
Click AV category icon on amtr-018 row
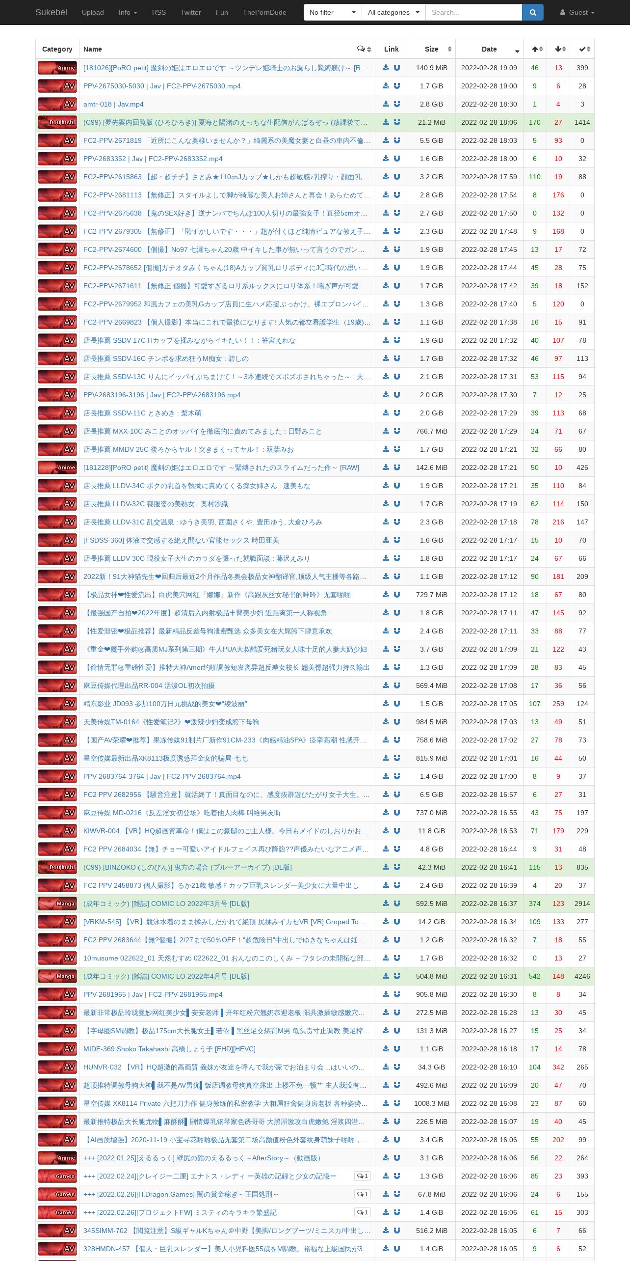coord(57,104)
